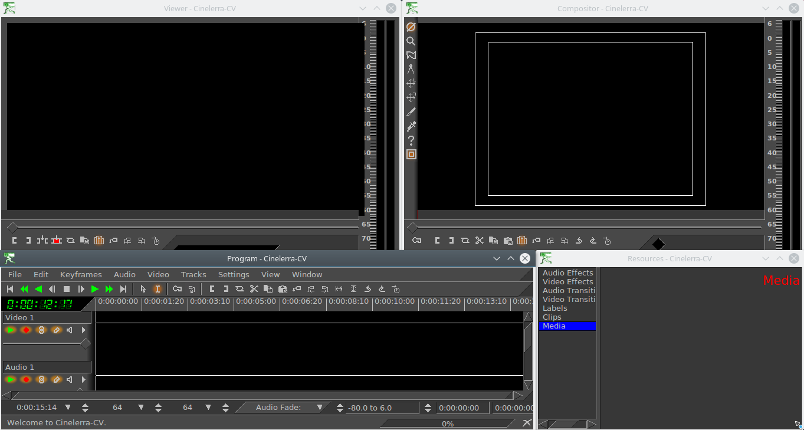Select the zoom magnifier tool in Compositor
Screen dimensions: 804x430
coord(411,41)
